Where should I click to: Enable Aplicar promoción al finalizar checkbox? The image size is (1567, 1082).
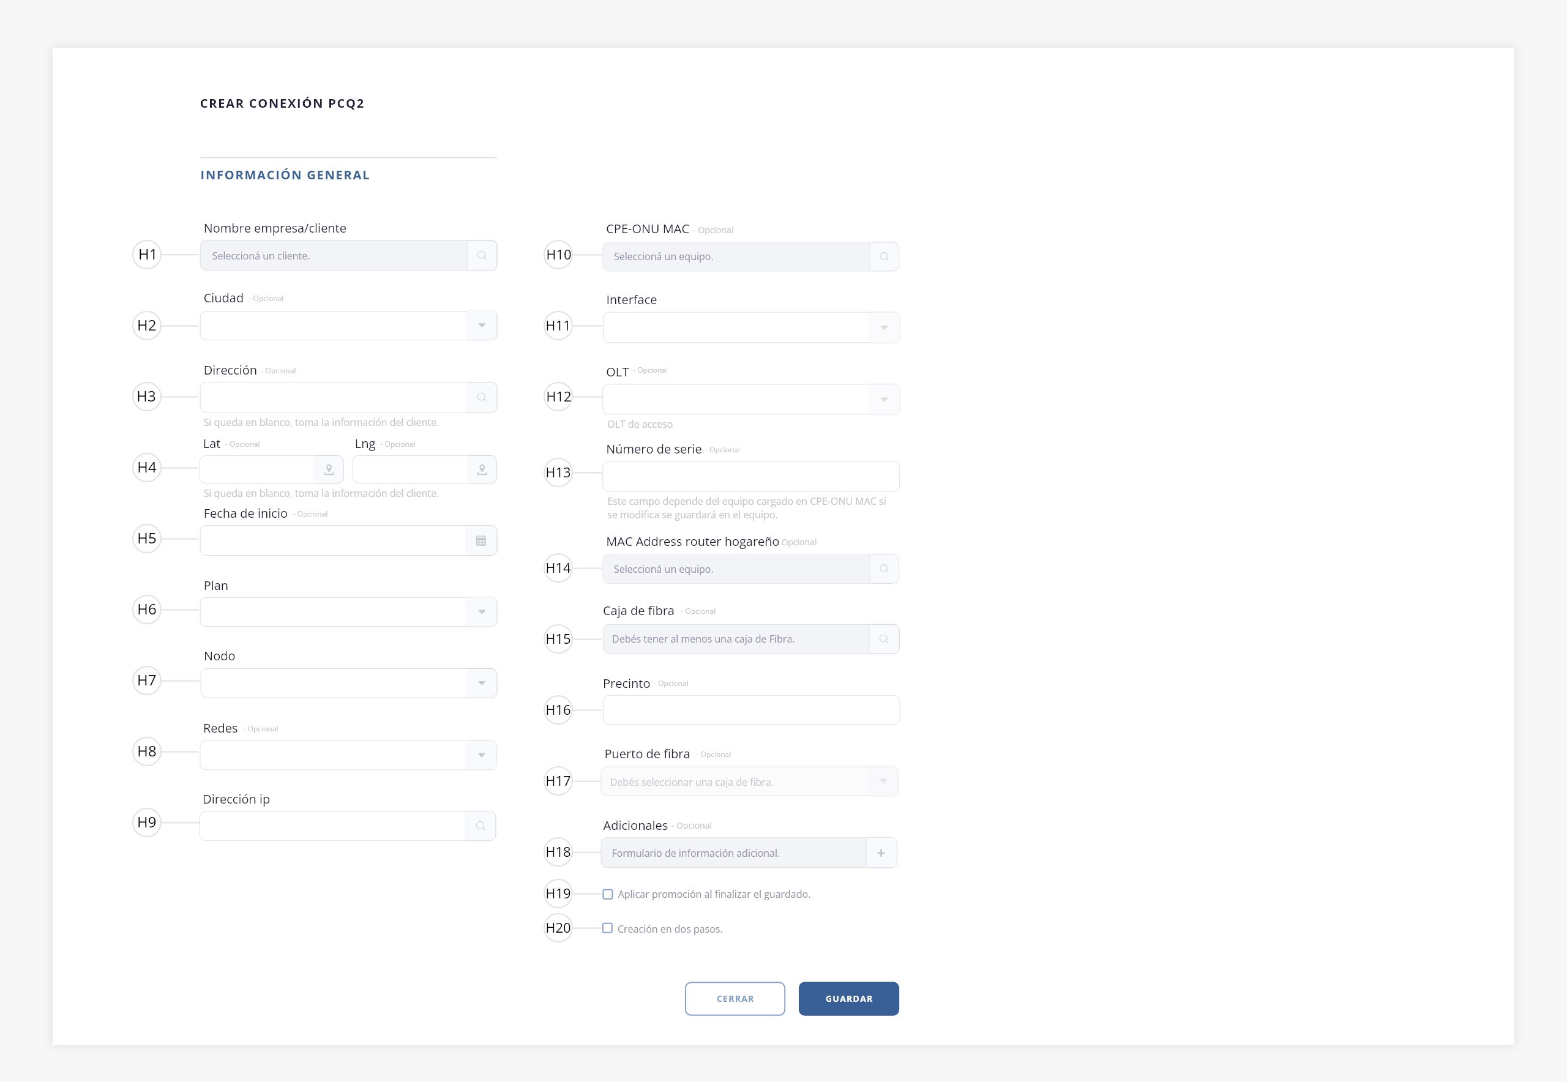click(x=608, y=894)
